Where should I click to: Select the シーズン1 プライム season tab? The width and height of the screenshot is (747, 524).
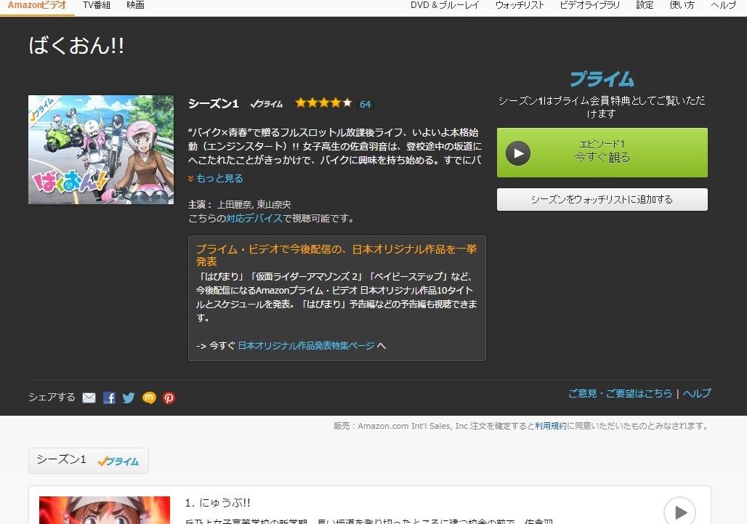point(89,461)
